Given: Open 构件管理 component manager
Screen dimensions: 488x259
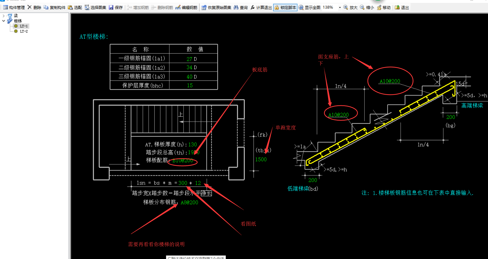Looking at the screenshot, I should pyautogui.click(x=14, y=8).
